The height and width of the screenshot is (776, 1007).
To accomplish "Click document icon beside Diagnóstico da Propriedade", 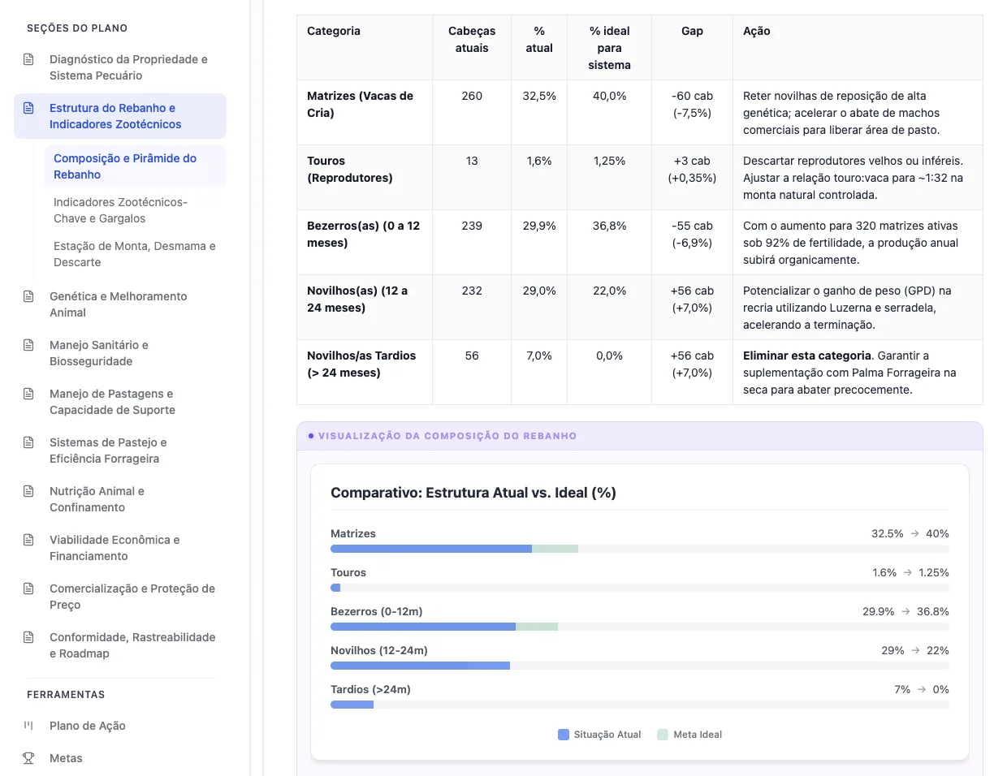I will [x=28, y=59].
